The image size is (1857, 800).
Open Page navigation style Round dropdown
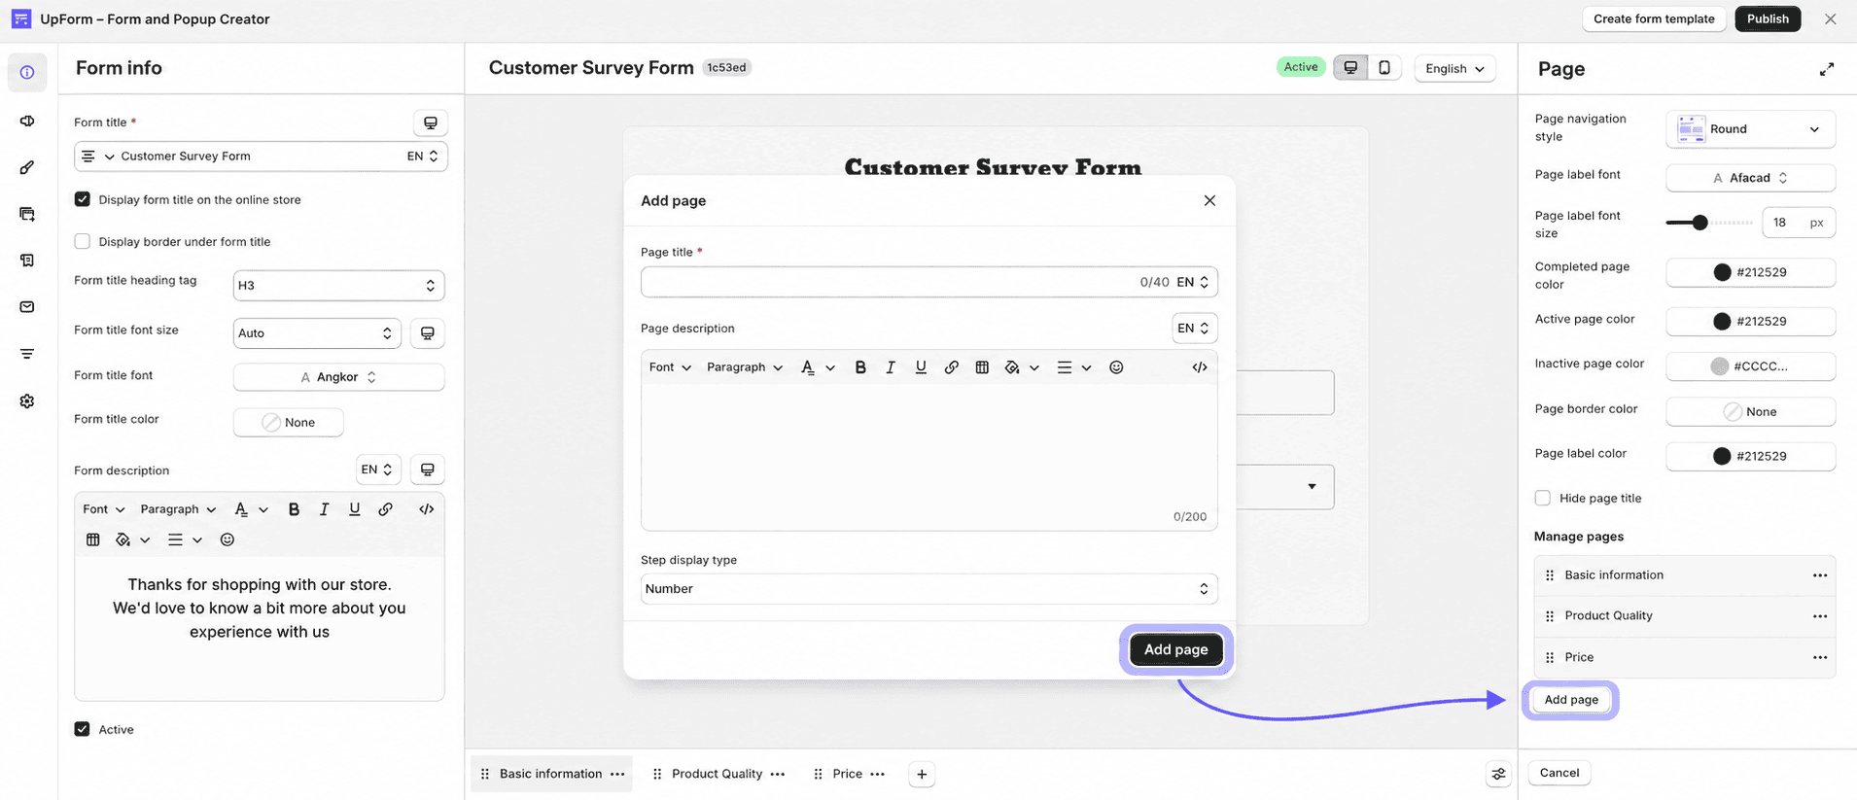pos(1750,129)
